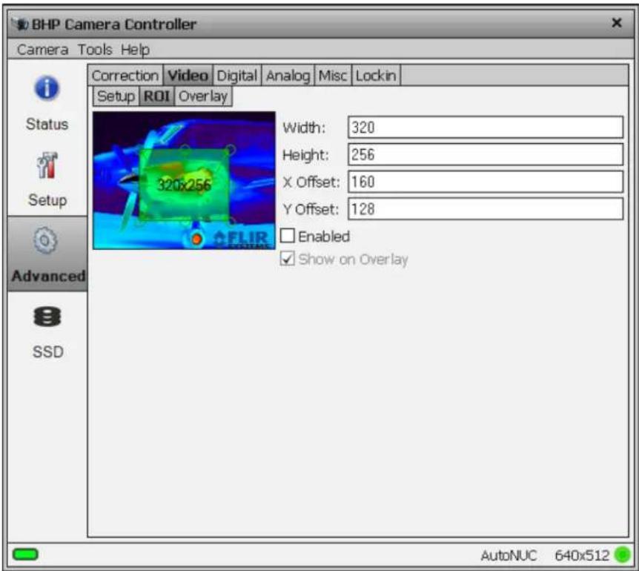Go to the Misc tab
This screenshot has width=639, height=571.
(333, 76)
